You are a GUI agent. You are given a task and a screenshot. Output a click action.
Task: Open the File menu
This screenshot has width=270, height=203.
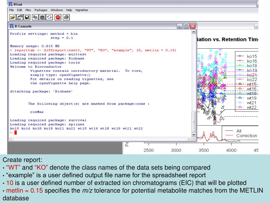(x=11, y=10)
